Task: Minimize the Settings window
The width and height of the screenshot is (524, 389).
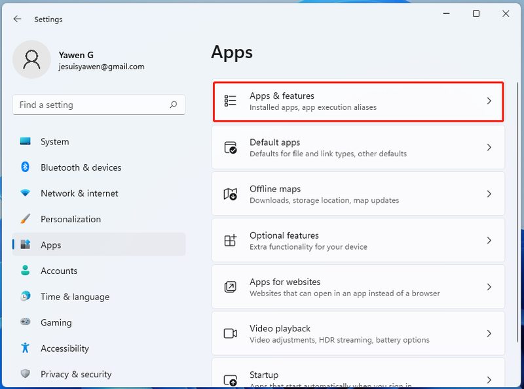Action: pos(446,14)
